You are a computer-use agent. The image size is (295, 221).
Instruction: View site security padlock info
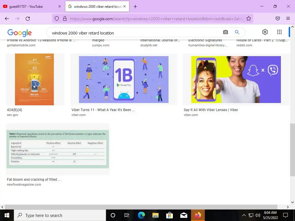tap(65, 18)
